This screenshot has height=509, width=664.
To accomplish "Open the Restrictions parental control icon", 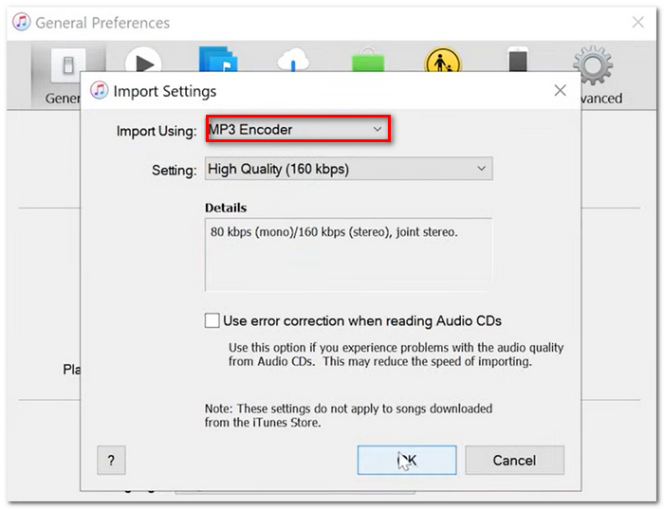I will tap(443, 59).
